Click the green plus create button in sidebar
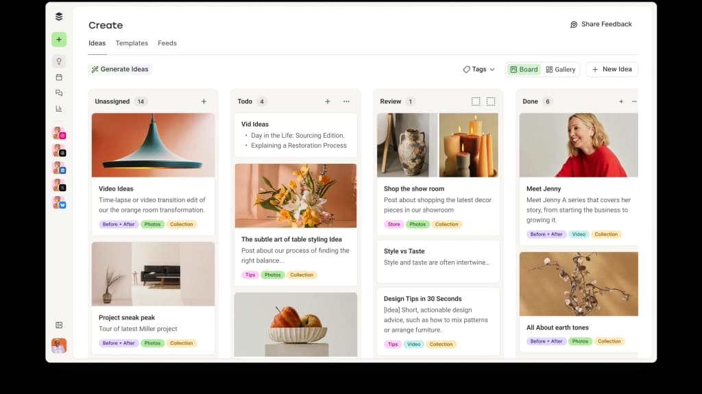Screen dimensions: 702x394 click(x=59, y=40)
